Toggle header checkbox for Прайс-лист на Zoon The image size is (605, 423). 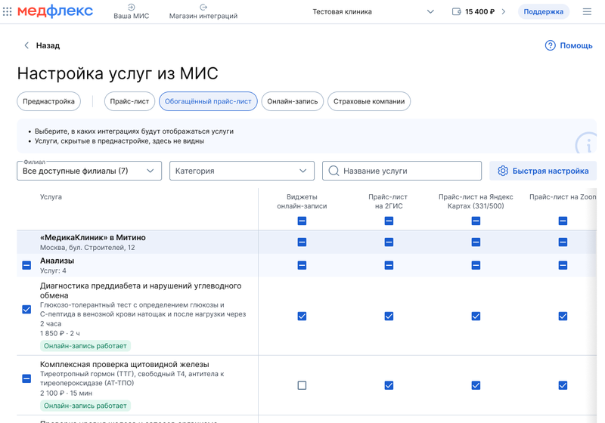click(x=563, y=221)
